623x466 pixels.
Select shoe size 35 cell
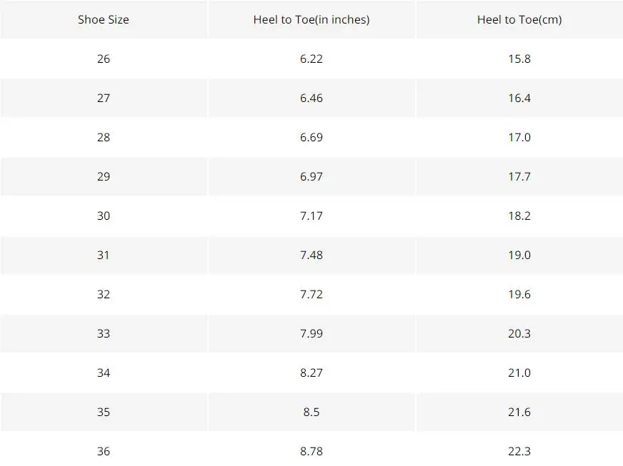104,412
